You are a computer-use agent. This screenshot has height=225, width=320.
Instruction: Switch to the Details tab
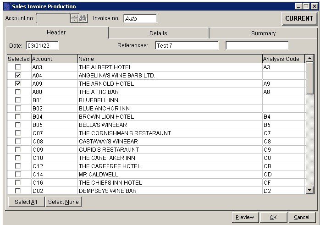click(158, 33)
